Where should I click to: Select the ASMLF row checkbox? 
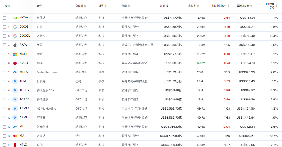click(5, 109)
